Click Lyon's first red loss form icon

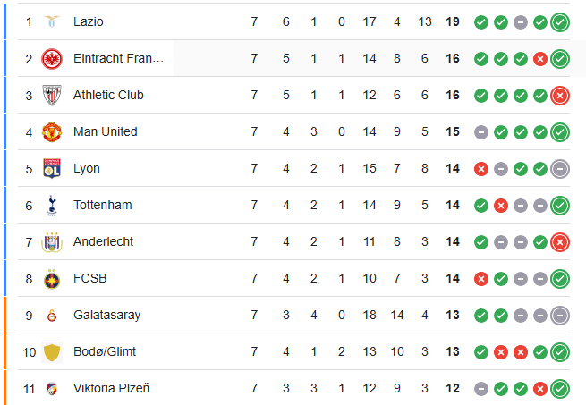click(x=481, y=169)
